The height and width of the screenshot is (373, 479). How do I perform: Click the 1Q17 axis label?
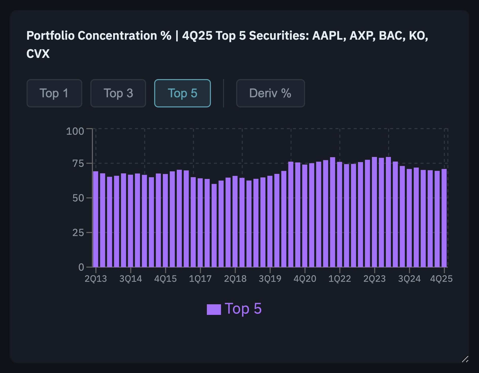tap(200, 279)
